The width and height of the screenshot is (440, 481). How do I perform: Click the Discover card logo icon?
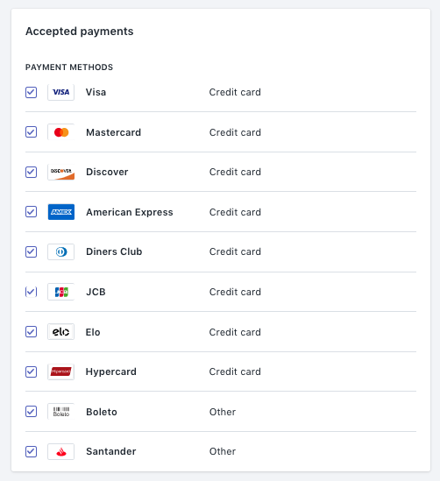click(60, 172)
